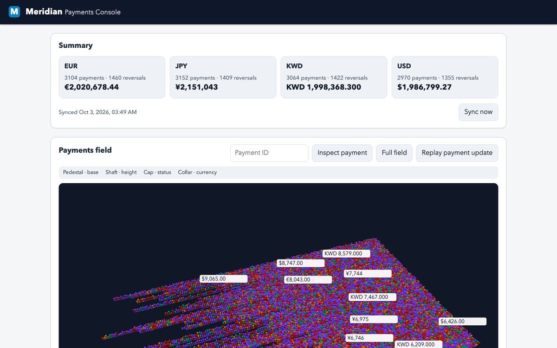Click the Meridian Payments Console title
This screenshot has width=557, height=348.
click(x=73, y=12)
